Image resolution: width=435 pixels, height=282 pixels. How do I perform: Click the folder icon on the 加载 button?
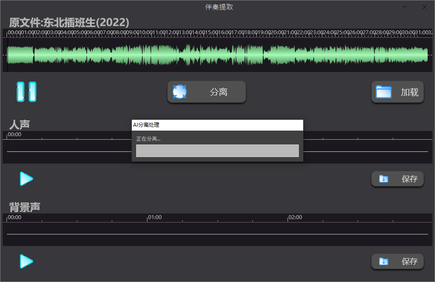[384, 92]
